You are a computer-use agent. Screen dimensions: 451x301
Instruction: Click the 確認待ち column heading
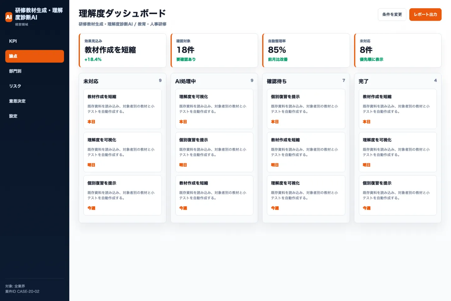point(277,81)
